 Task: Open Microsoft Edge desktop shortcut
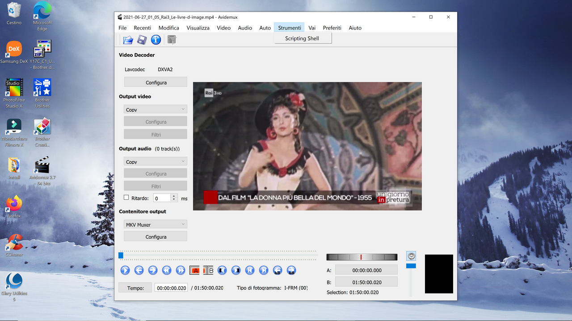[x=42, y=16]
